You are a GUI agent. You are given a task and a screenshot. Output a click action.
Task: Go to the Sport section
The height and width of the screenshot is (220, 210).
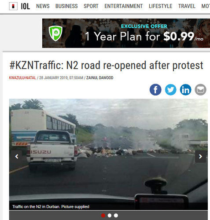[91, 6]
